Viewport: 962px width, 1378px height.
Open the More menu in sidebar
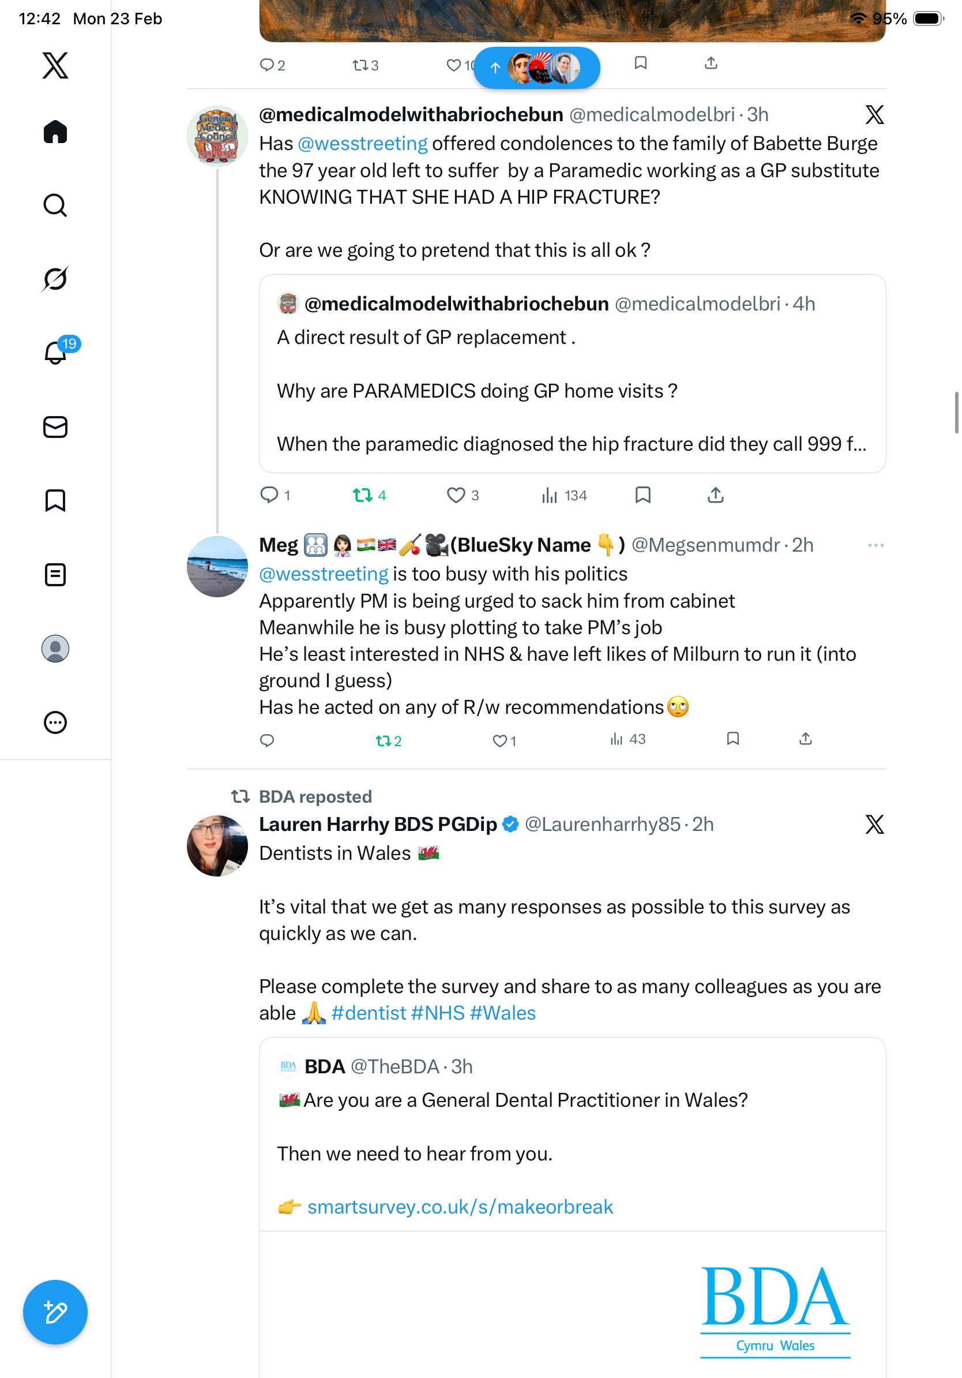coord(55,722)
